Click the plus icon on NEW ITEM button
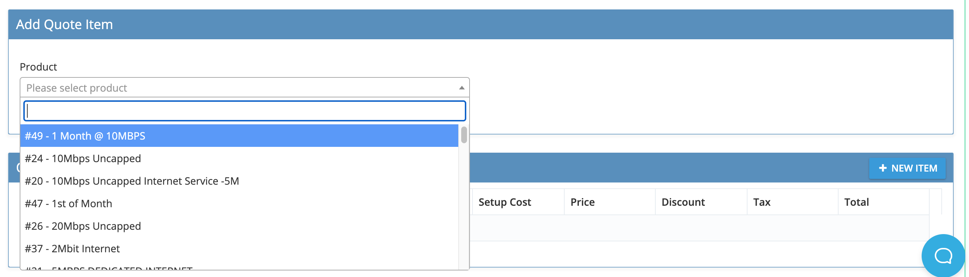The image size is (969, 277). click(883, 168)
